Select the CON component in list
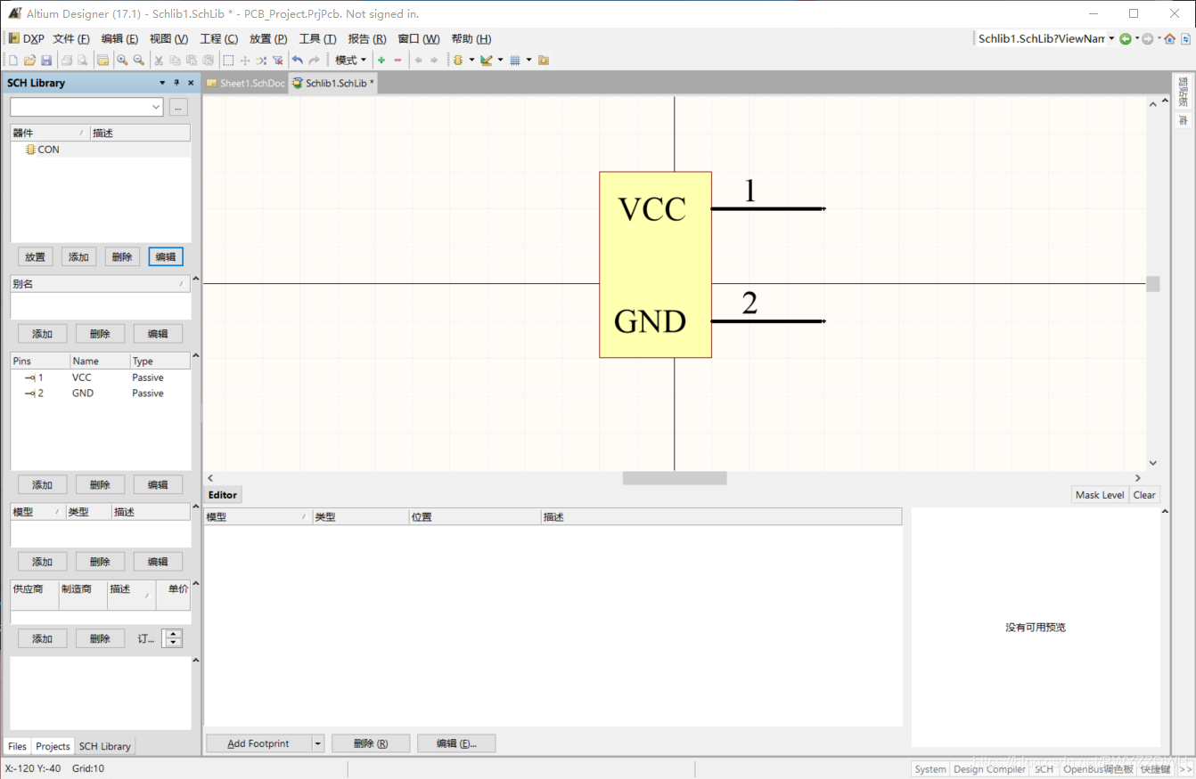This screenshot has height=779, width=1196. pyautogui.click(x=101, y=150)
